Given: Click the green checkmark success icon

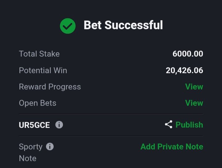Looking at the screenshot, I should [x=68, y=26].
